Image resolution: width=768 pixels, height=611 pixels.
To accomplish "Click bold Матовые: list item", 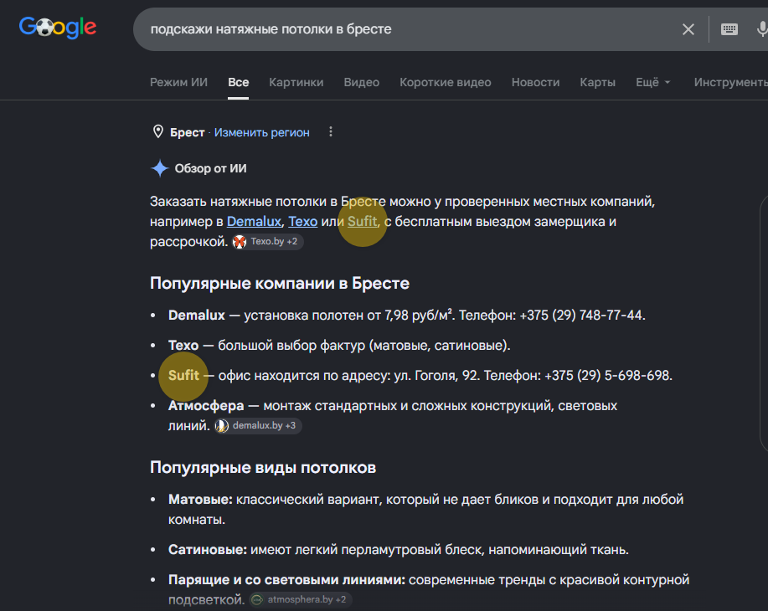I will 200,500.
